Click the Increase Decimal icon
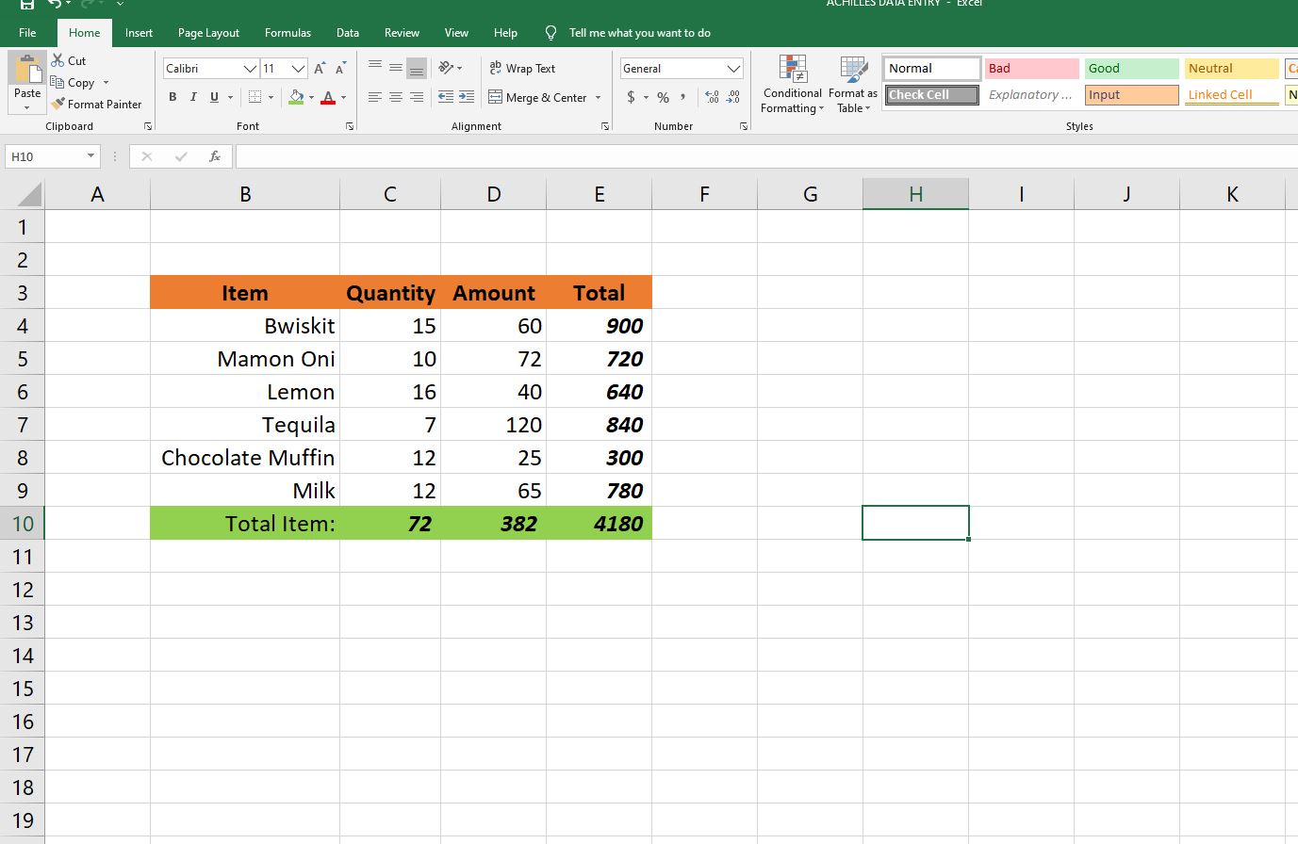Screen dimensions: 1298x844 click(712, 97)
